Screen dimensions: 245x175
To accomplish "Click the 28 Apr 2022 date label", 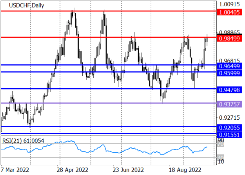I will coord(73,170).
